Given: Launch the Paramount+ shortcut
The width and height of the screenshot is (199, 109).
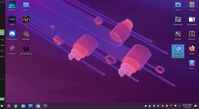Looking at the screenshot, I should tap(12, 34).
